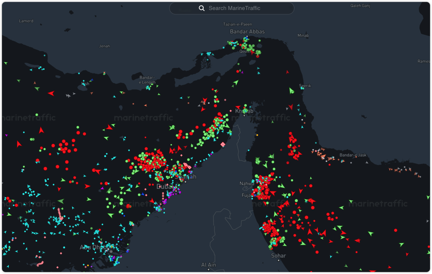The image size is (432, 274).
Task: Select the isolated red circle east of Sohar
Action: click(396, 230)
